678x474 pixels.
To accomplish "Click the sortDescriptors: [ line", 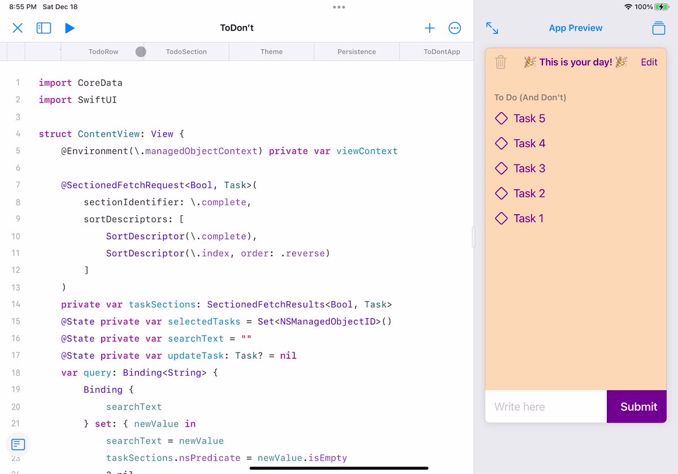I will (134, 219).
